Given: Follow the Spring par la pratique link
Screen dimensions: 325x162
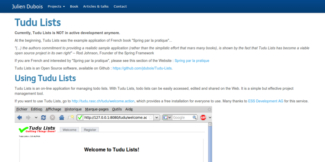Looking at the screenshot, I should point(192,60).
